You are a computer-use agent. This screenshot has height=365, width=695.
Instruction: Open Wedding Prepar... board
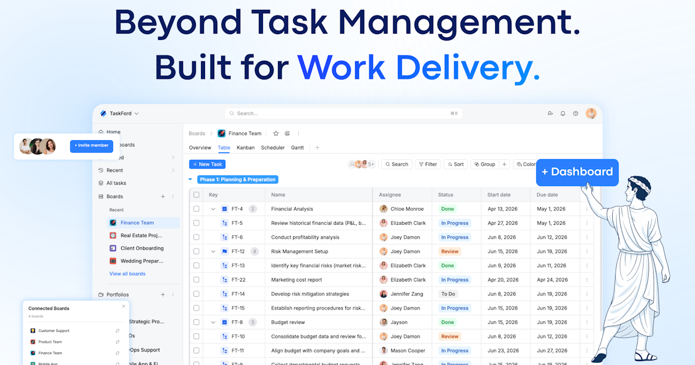[x=143, y=261]
